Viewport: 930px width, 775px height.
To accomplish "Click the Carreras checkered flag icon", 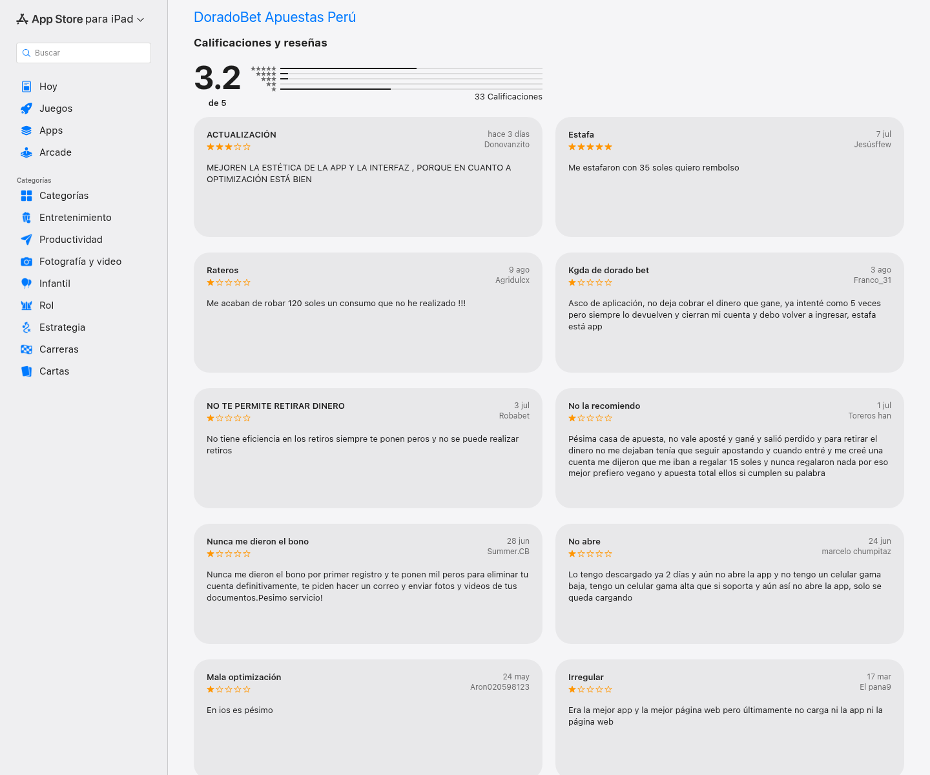I will pos(26,349).
